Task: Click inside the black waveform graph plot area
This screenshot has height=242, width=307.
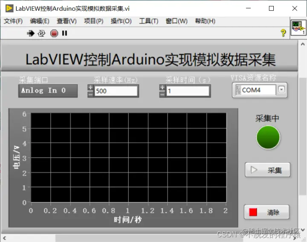Action: coord(129,158)
